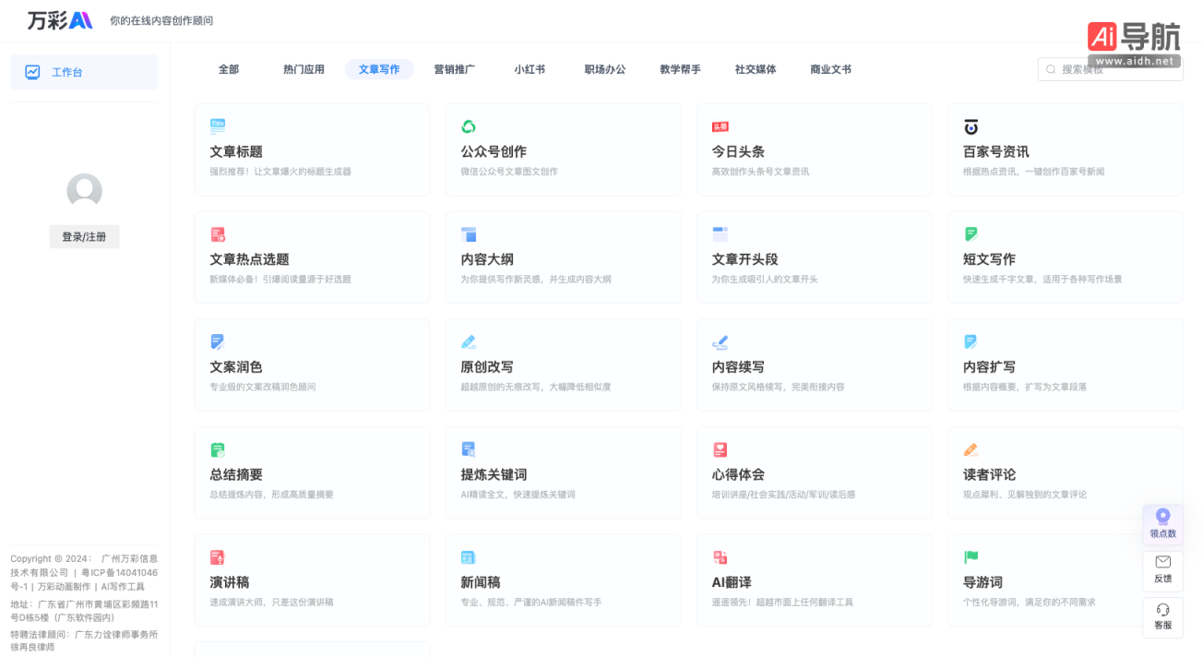
Task: Click the 登录/注册 button
Action: click(84, 236)
